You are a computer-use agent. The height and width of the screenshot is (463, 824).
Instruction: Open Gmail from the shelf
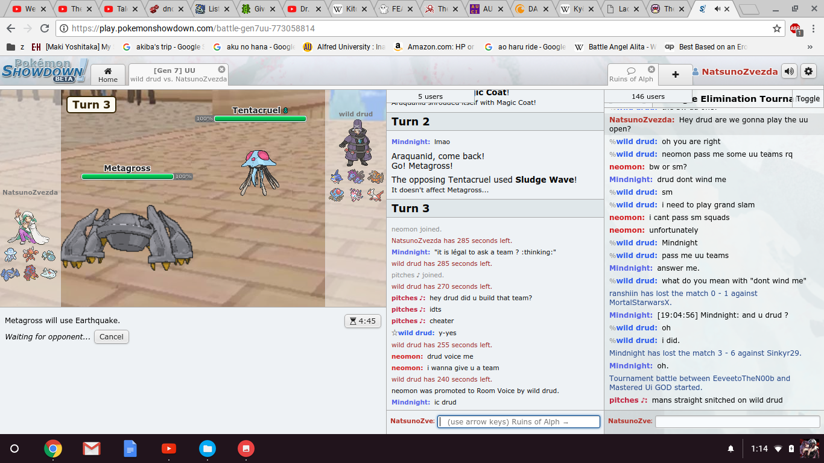pyautogui.click(x=92, y=449)
